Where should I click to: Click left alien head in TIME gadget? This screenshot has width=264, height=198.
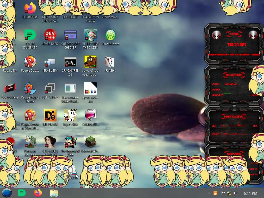[x=216, y=35]
